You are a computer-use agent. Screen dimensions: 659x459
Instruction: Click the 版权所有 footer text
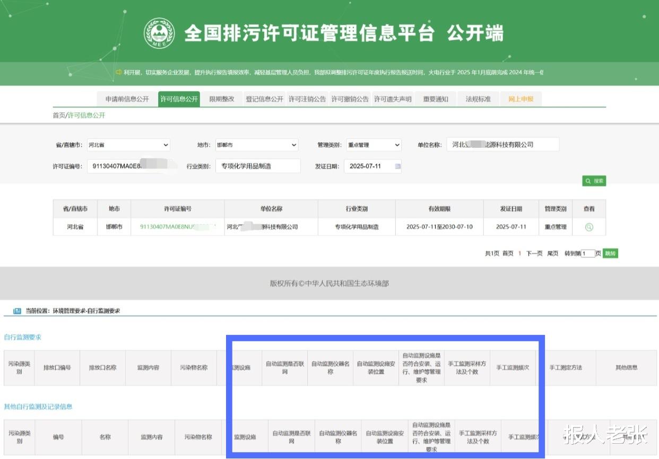click(x=329, y=284)
